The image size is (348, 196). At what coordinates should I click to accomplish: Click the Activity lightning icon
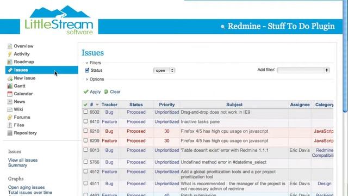(x=10, y=54)
